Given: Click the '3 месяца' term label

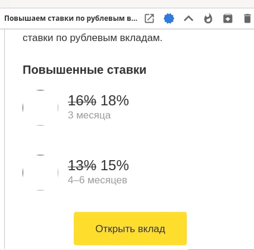Looking at the screenshot, I should (89, 115).
